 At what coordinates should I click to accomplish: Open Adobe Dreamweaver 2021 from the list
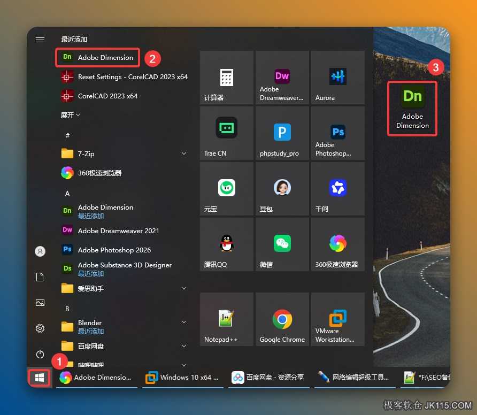(110, 230)
